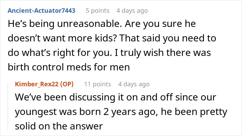This screenshot has height=136, width=242.
Task: Click the word "discussing" in the reply
Action: coord(92,97)
